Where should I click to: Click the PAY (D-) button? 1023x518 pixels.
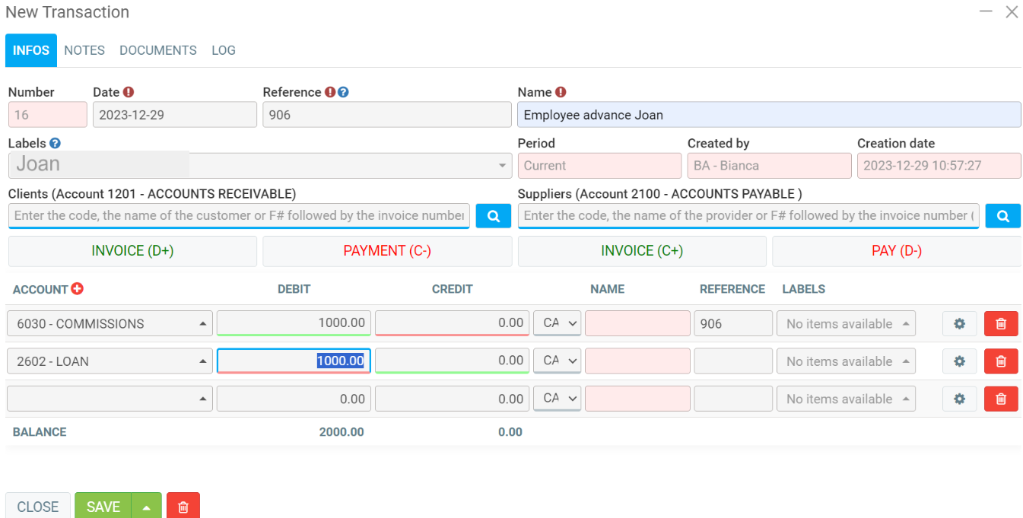tap(896, 251)
